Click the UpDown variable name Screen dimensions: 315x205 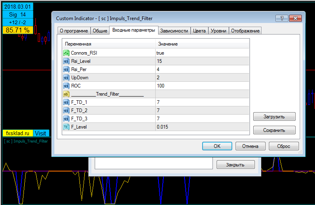coord(80,78)
